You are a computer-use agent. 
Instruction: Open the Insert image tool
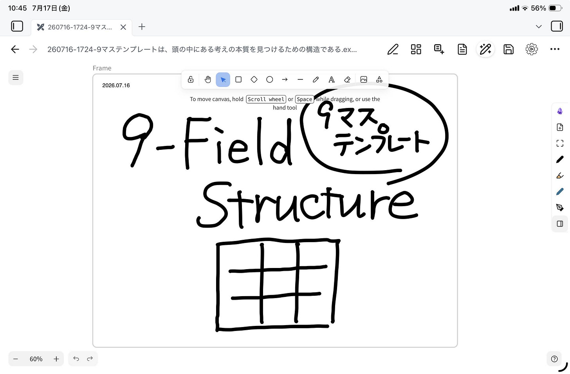(x=364, y=80)
